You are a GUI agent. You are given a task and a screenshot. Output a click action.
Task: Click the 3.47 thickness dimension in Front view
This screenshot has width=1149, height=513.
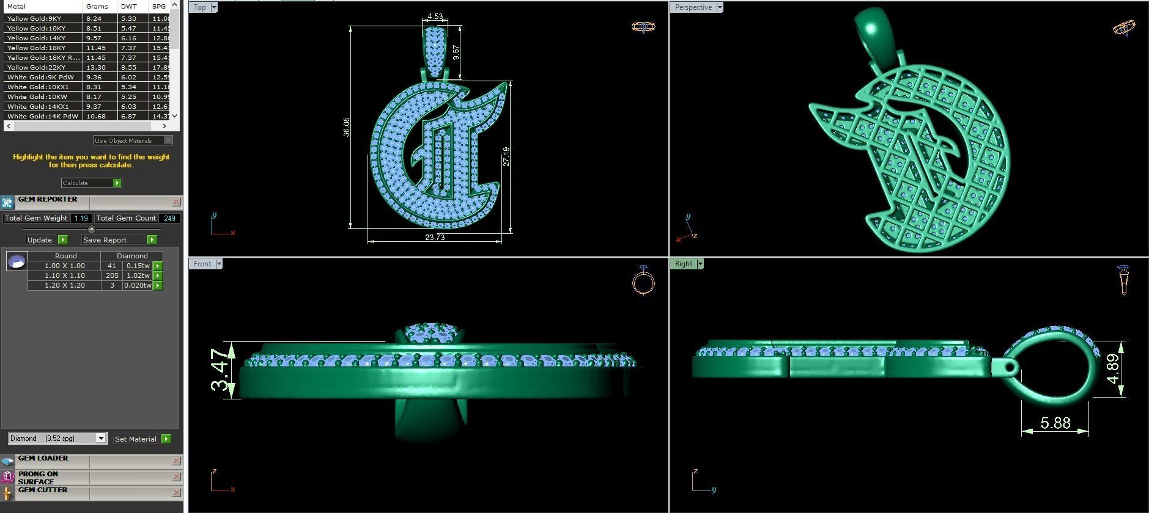click(x=220, y=370)
